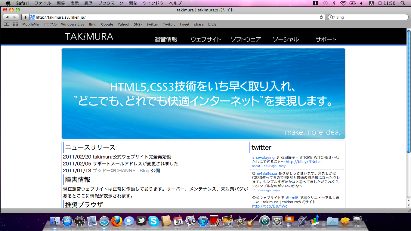Viewport: 411px width, 231px height.
Task: Click the vertical page scrollbar thumb
Action: (409, 92)
